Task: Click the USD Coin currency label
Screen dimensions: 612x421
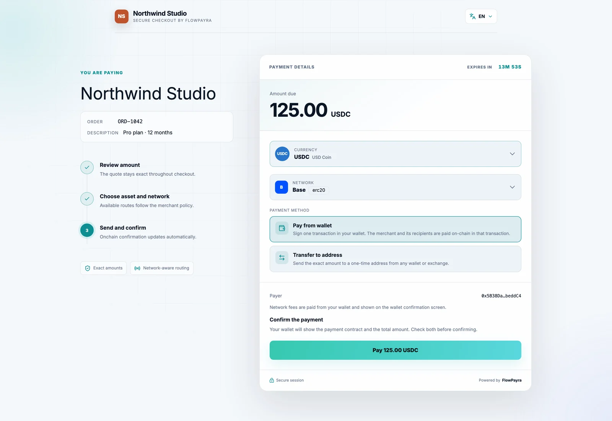Action: point(322,157)
